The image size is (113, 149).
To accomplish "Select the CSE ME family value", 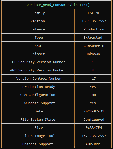I will (94, 13).
